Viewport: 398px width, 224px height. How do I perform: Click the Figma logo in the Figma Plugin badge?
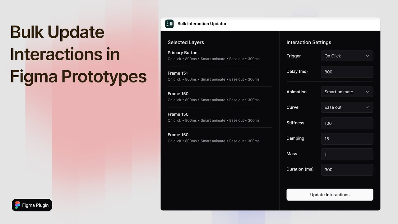tap(17, 205)
